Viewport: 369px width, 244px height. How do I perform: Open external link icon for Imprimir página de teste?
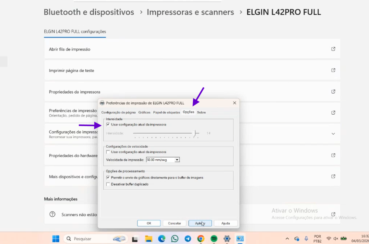333,70
